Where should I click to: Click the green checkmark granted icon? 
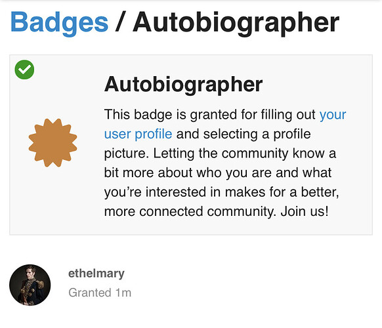point(24,70)
